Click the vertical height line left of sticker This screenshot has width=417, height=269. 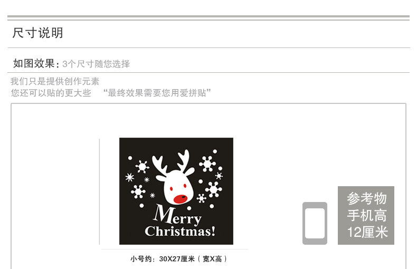(x=99, y=191)
